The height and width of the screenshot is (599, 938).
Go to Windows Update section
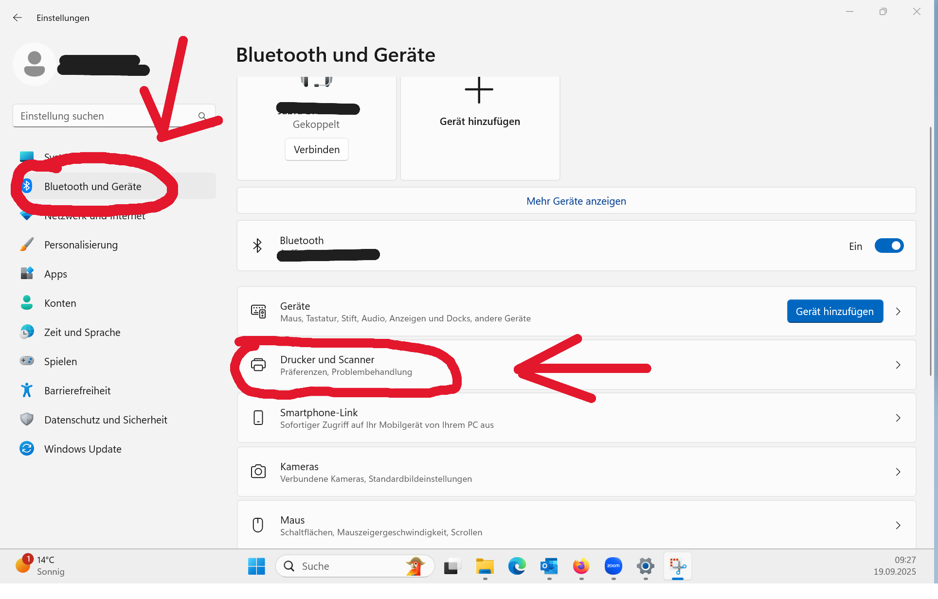(83, 449)
